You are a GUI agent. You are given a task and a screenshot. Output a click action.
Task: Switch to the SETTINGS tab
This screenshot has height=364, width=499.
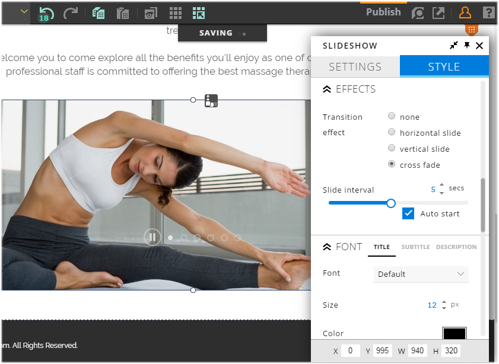(355, 66)
